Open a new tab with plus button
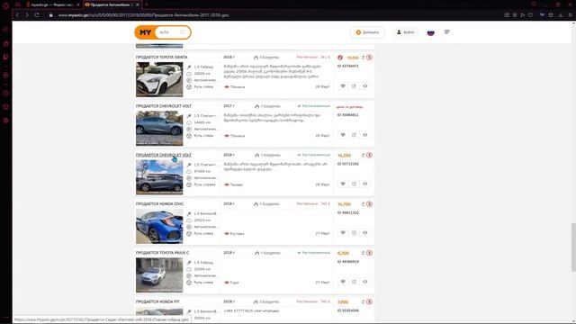Image resolution: width=576 pixels, height=324 pixels. 146,4
